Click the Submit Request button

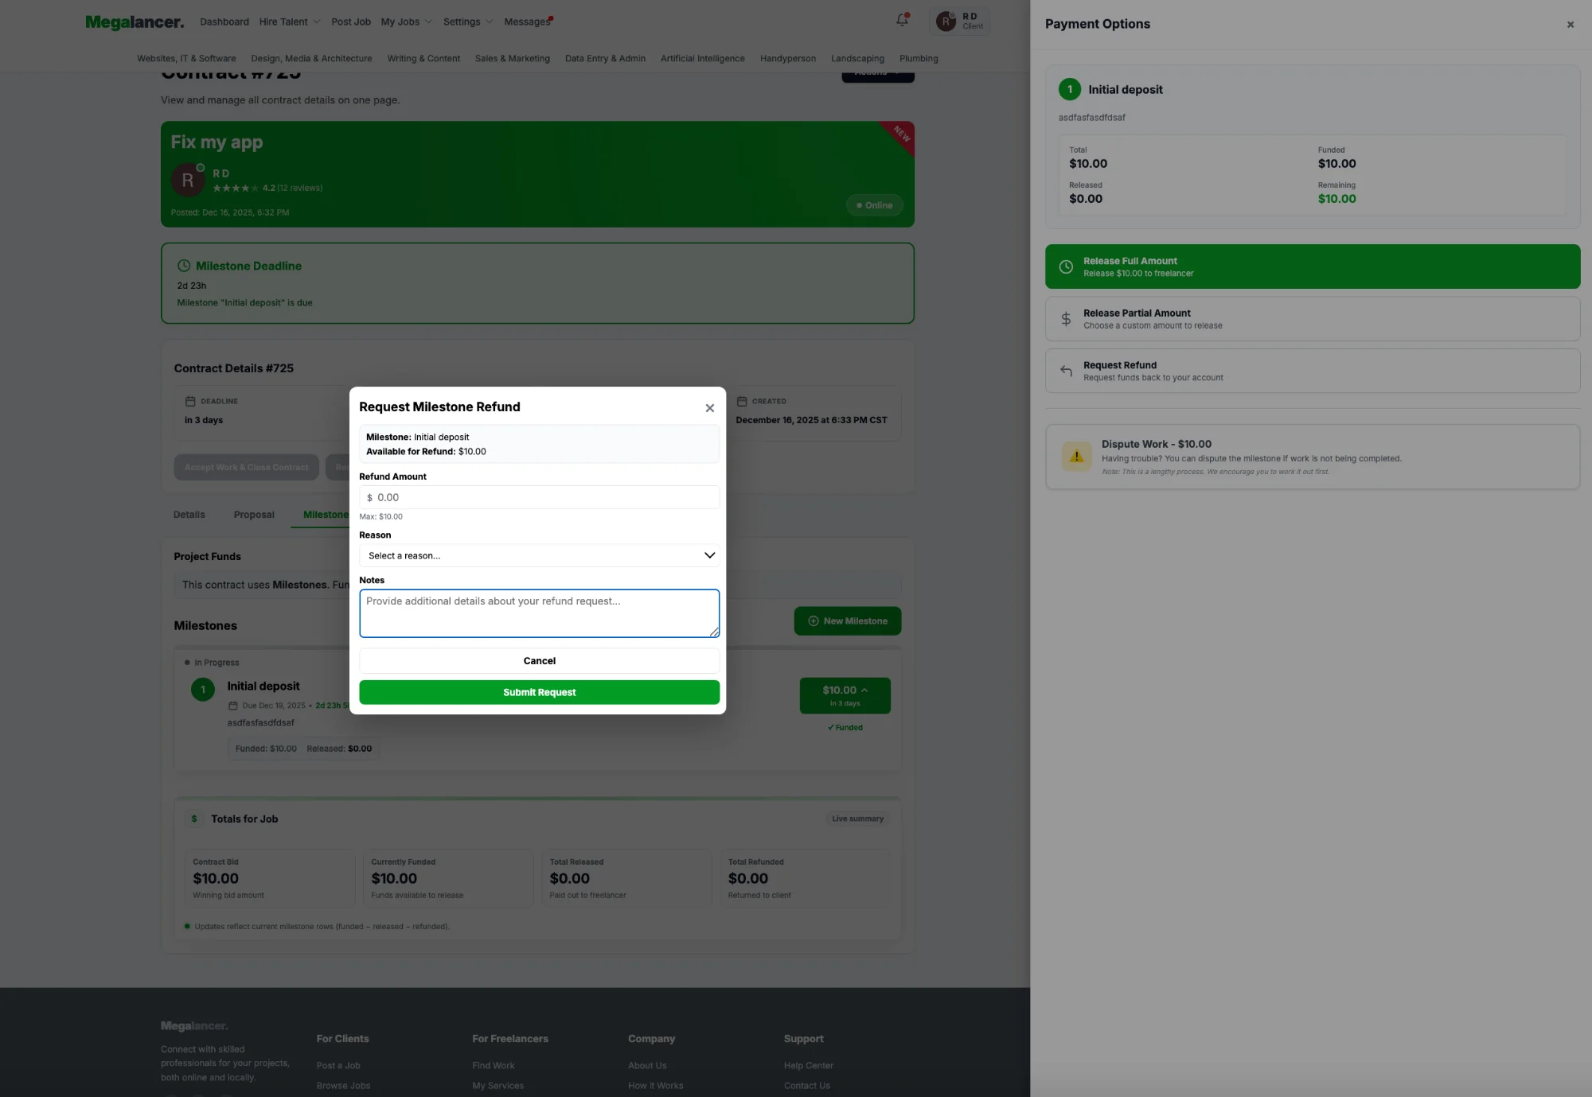pos(539,692)
